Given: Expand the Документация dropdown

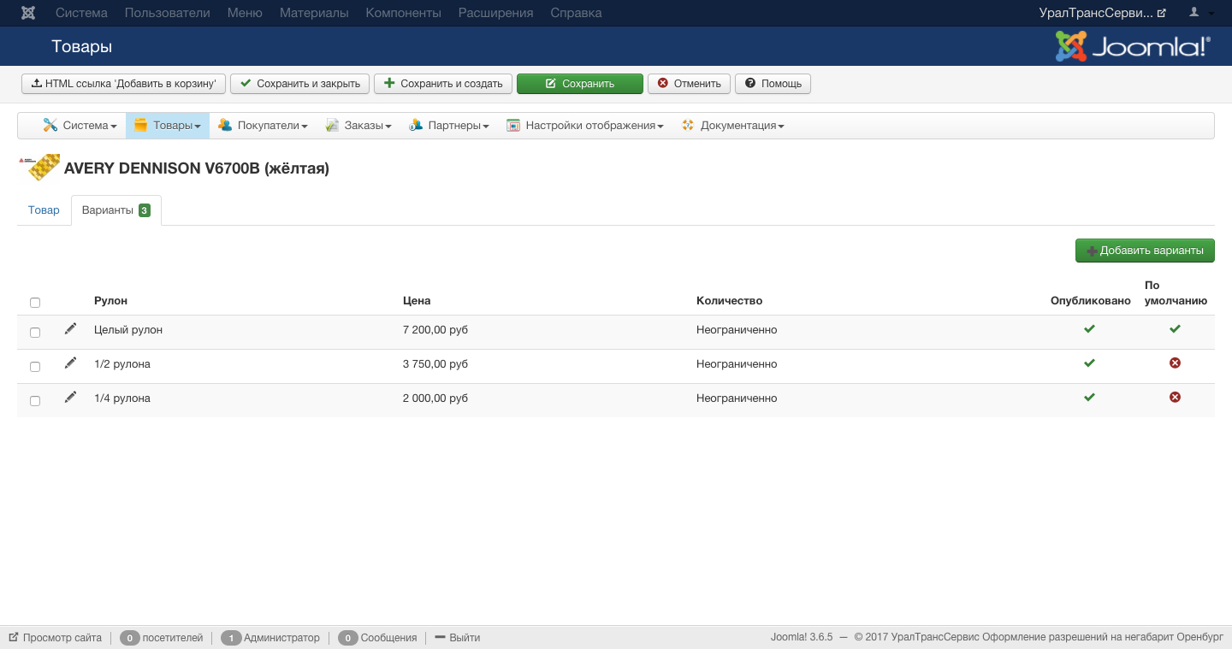Looking at the screenshot, I should [733, 126].
